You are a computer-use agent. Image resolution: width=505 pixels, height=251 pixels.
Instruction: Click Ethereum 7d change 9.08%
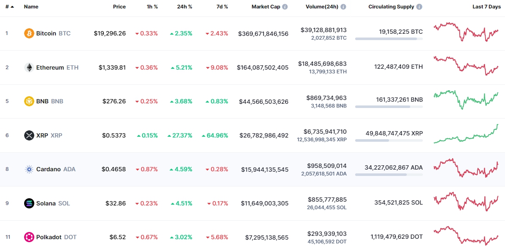pyautogui.click(x=217, y=67)
